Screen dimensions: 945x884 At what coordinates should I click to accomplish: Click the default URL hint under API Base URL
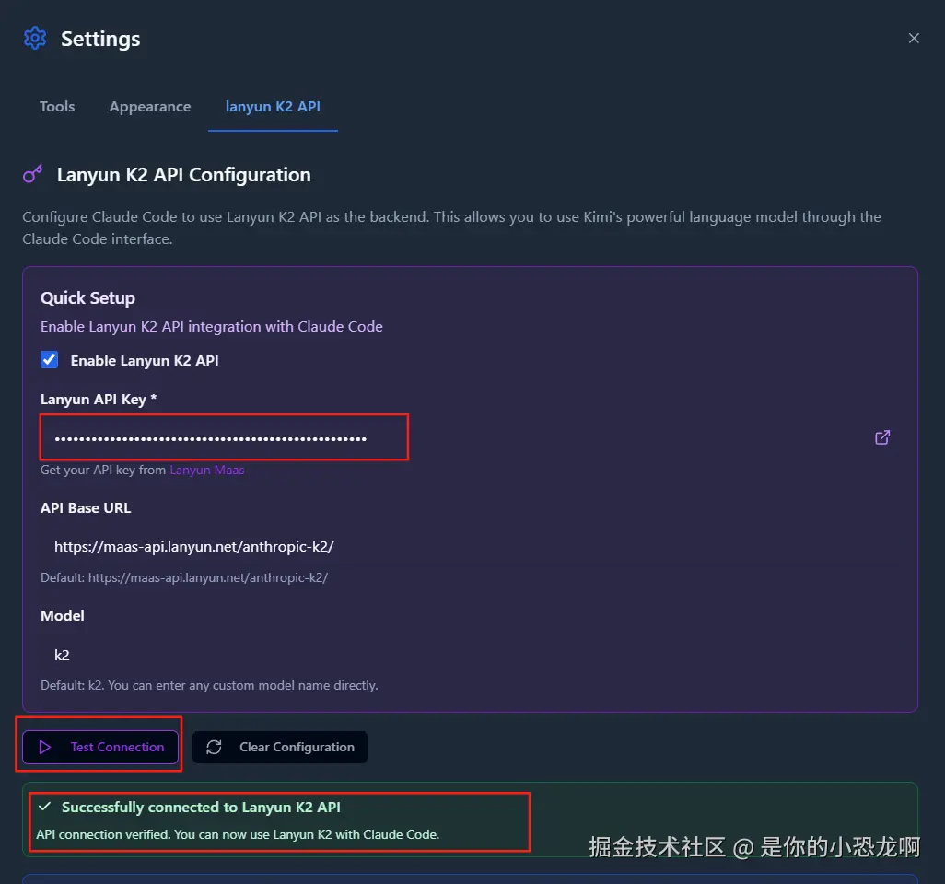pyautogui.click(x=184, y=578)
